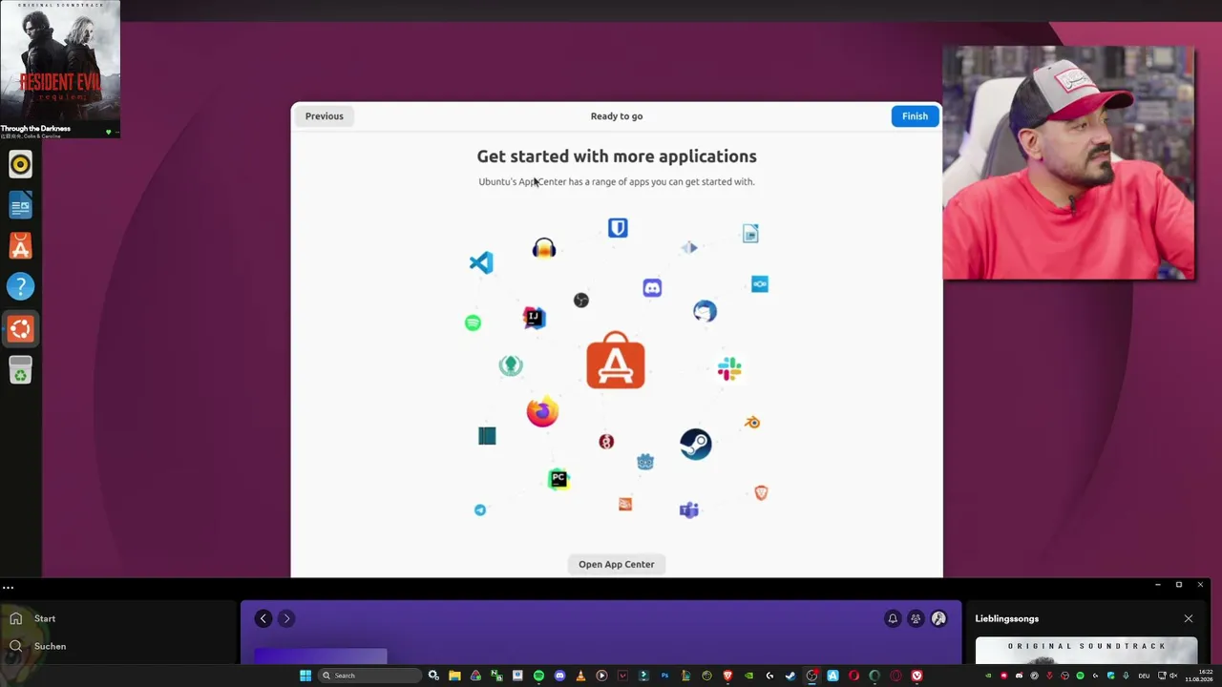Navigate back in Spotify

(x=263, y=618)
